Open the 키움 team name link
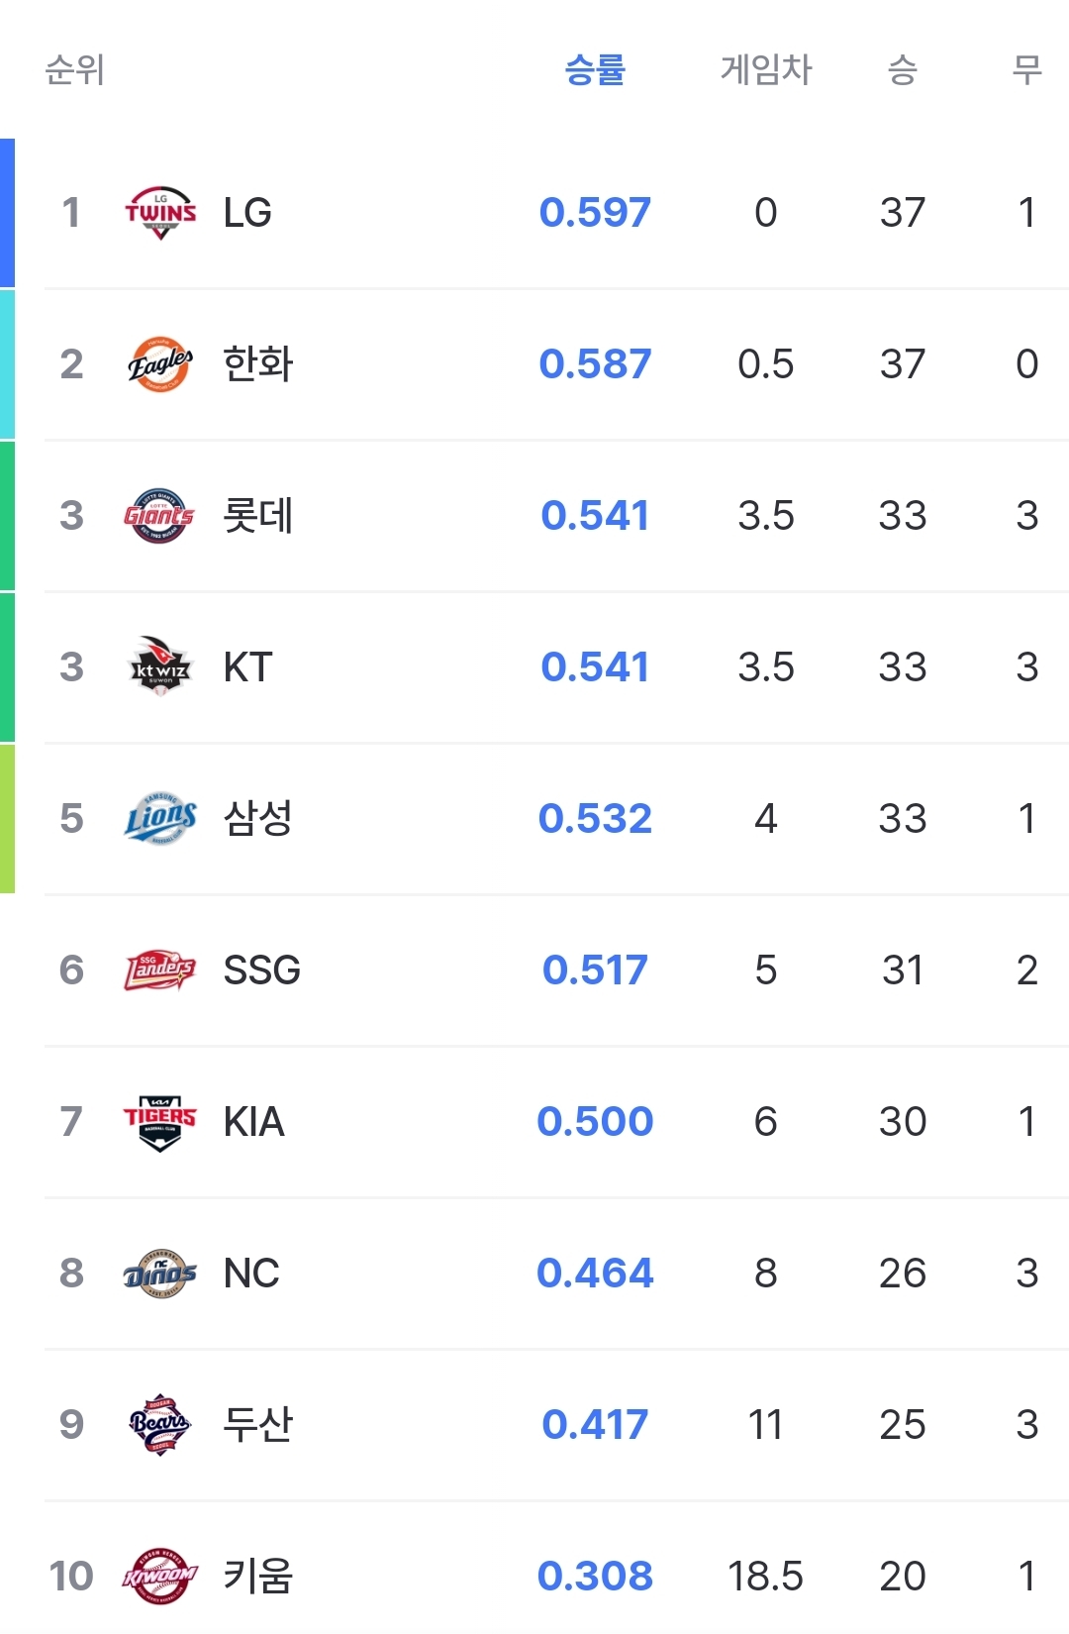 tap(258, 1576)
